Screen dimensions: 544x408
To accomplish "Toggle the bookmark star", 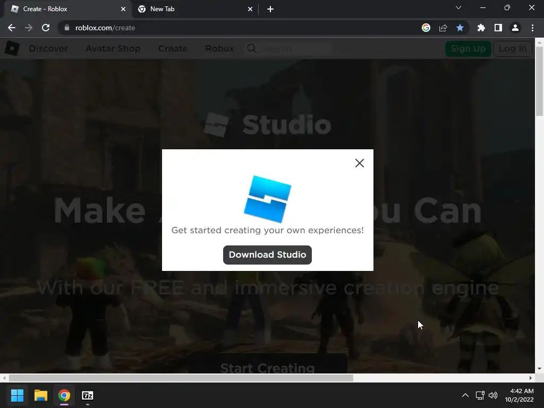I will (460, 28).
